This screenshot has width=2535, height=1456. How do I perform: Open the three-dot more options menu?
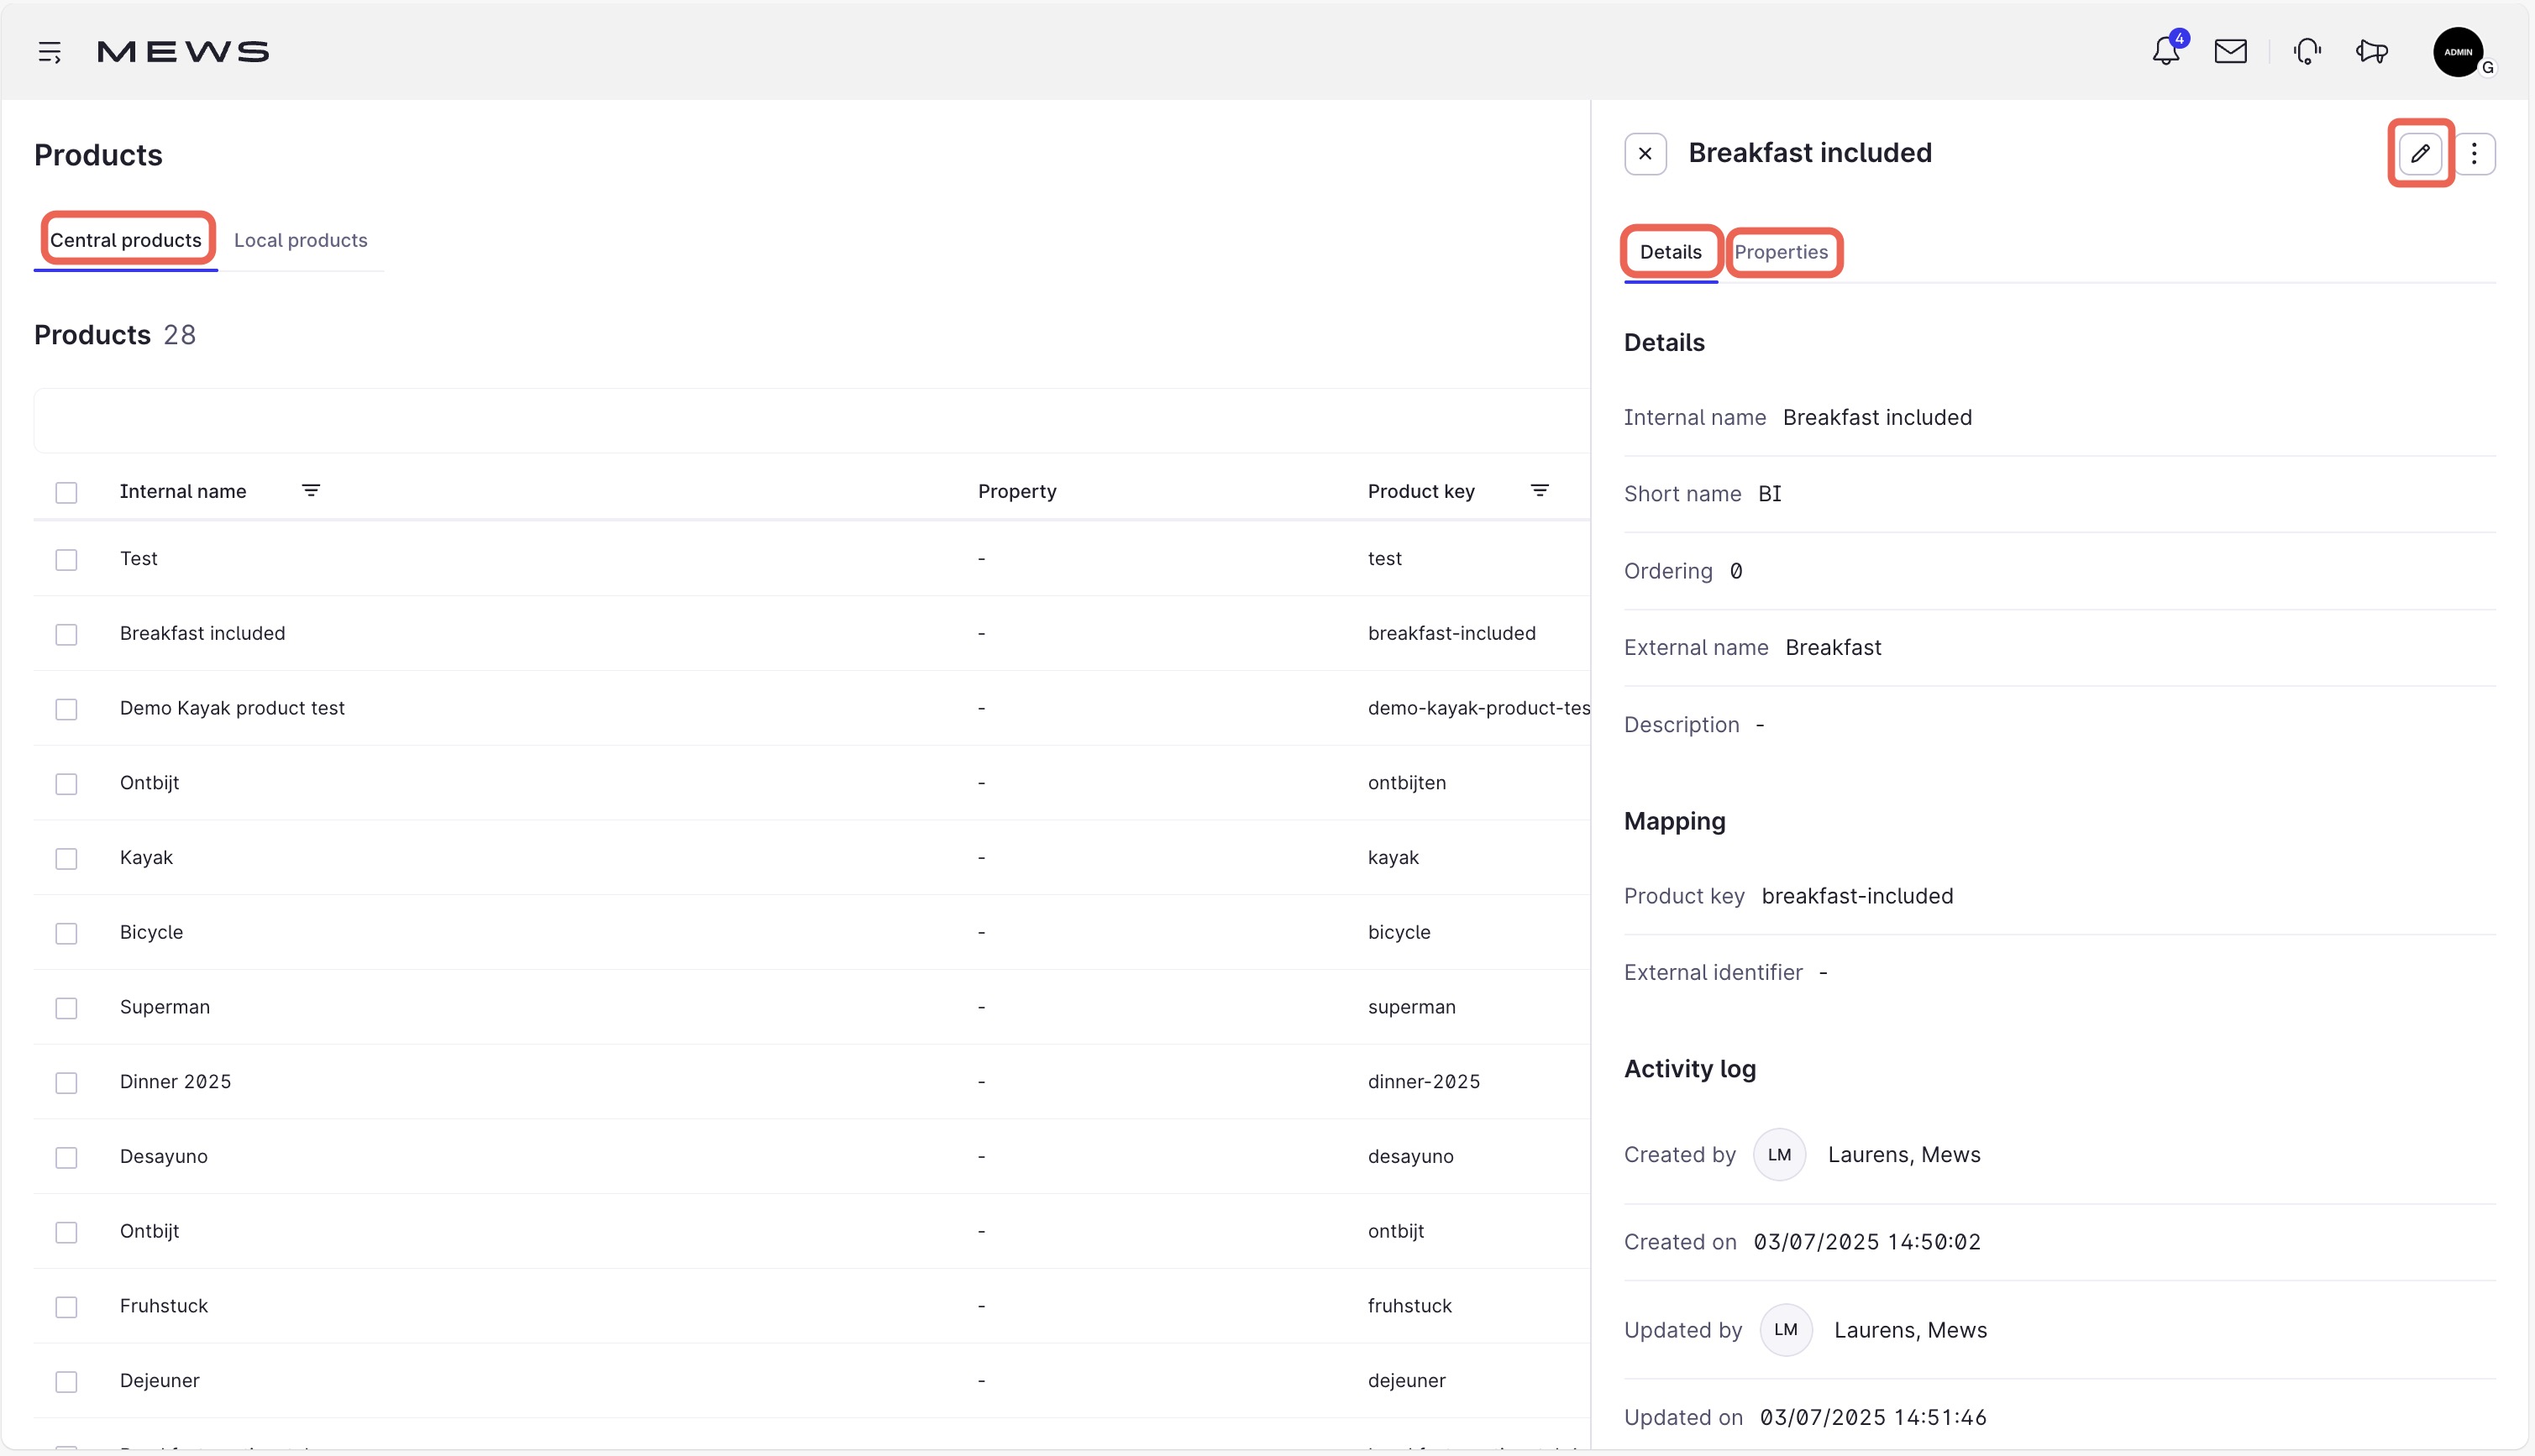[2474, 154]
